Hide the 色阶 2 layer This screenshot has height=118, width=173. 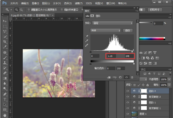coord(127,91)
